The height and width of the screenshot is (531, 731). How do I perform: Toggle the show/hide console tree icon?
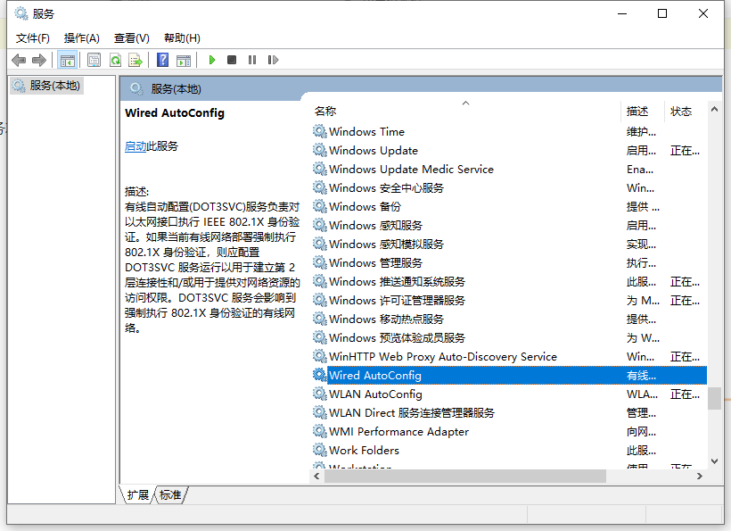click(x=67, y=60)
